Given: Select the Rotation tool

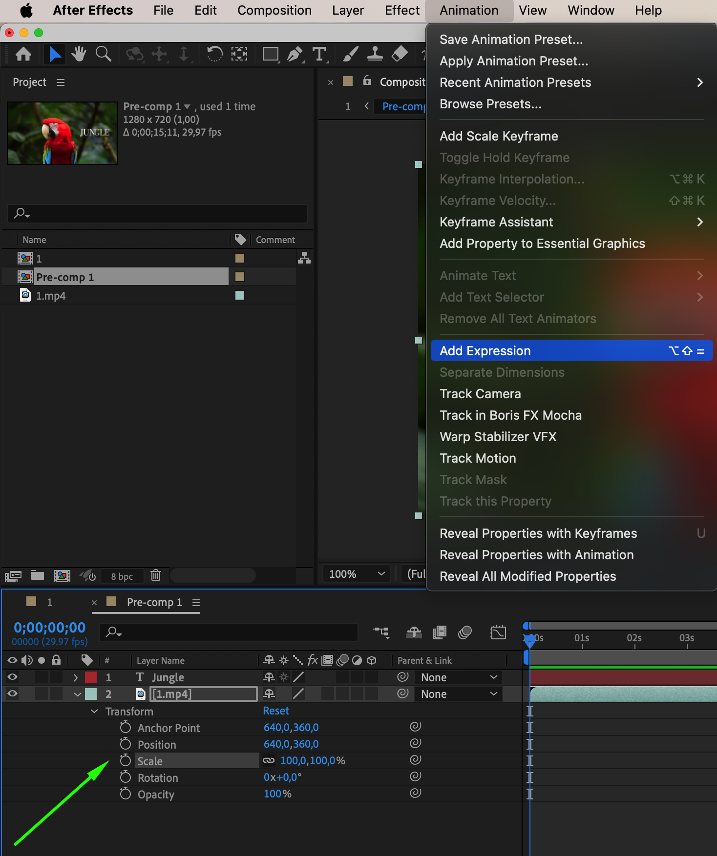Looking at the screenshot, I should 214,54.
